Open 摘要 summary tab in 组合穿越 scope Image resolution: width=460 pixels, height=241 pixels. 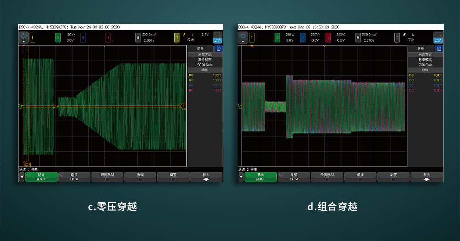click(x=420, y=48)
